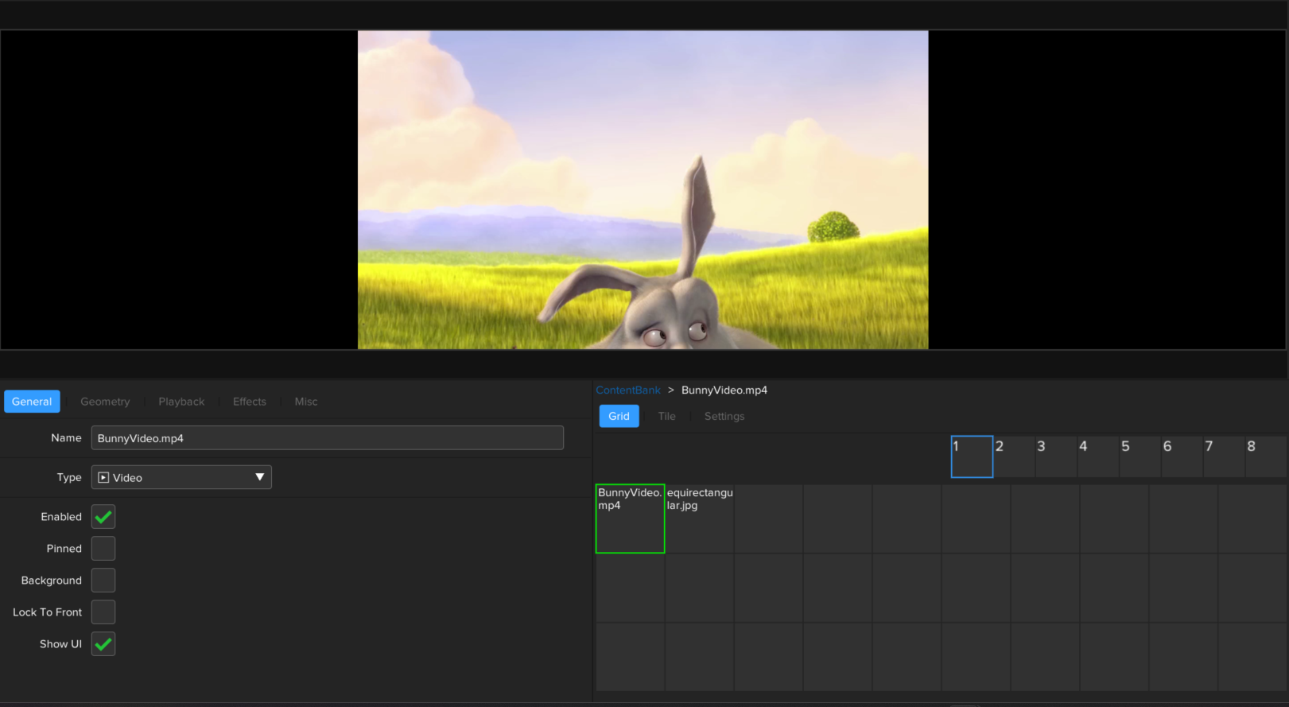Image resolution: width=1289 pixels, height=707 pixels.
Task: Switch to Tile view
Action: point(666,416)
